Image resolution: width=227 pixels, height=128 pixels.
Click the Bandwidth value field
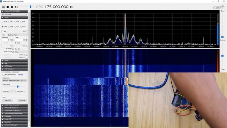click(x=8, y=40)
